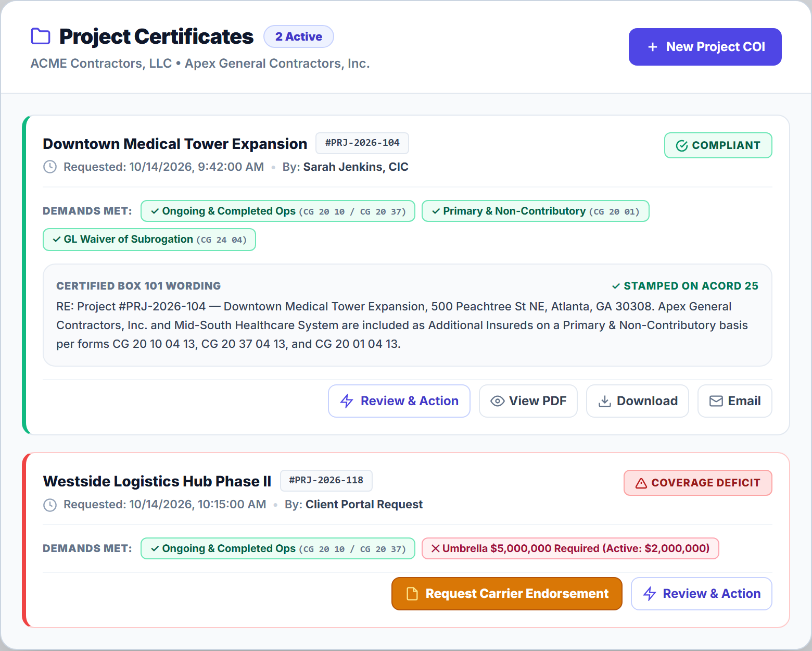This screenshot has width=812, height=651.
Task: Click the envelope icon in Email button
Action: (x=716, y=401)
